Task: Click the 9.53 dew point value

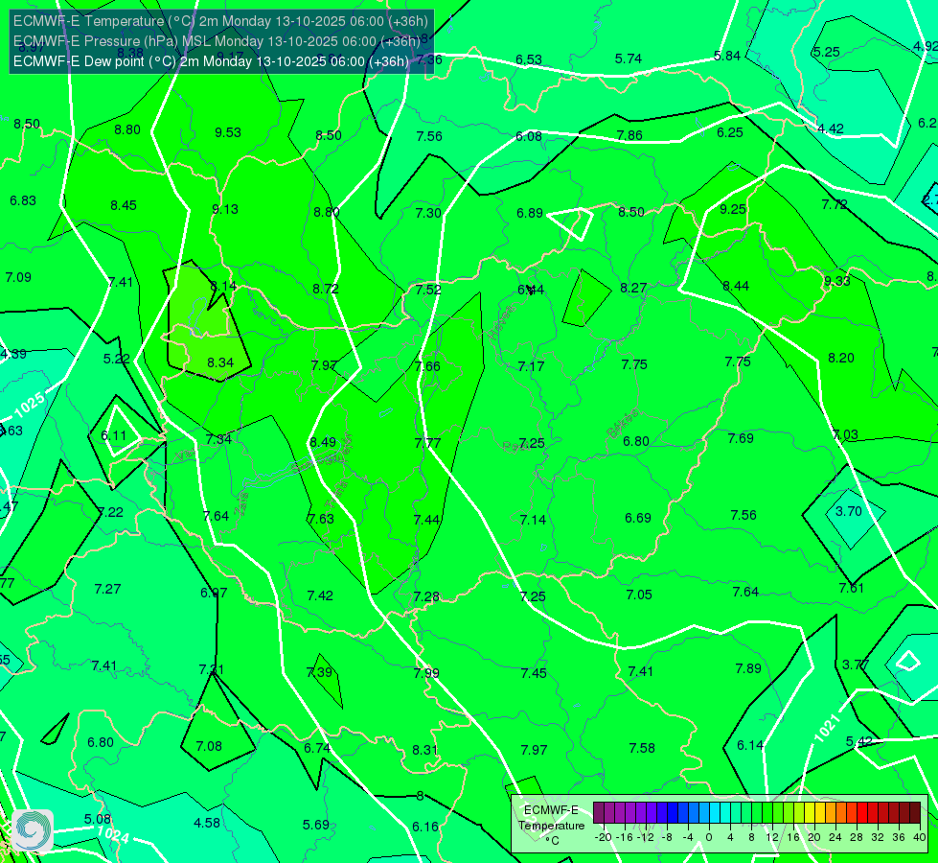Action: tap(228, 132)
